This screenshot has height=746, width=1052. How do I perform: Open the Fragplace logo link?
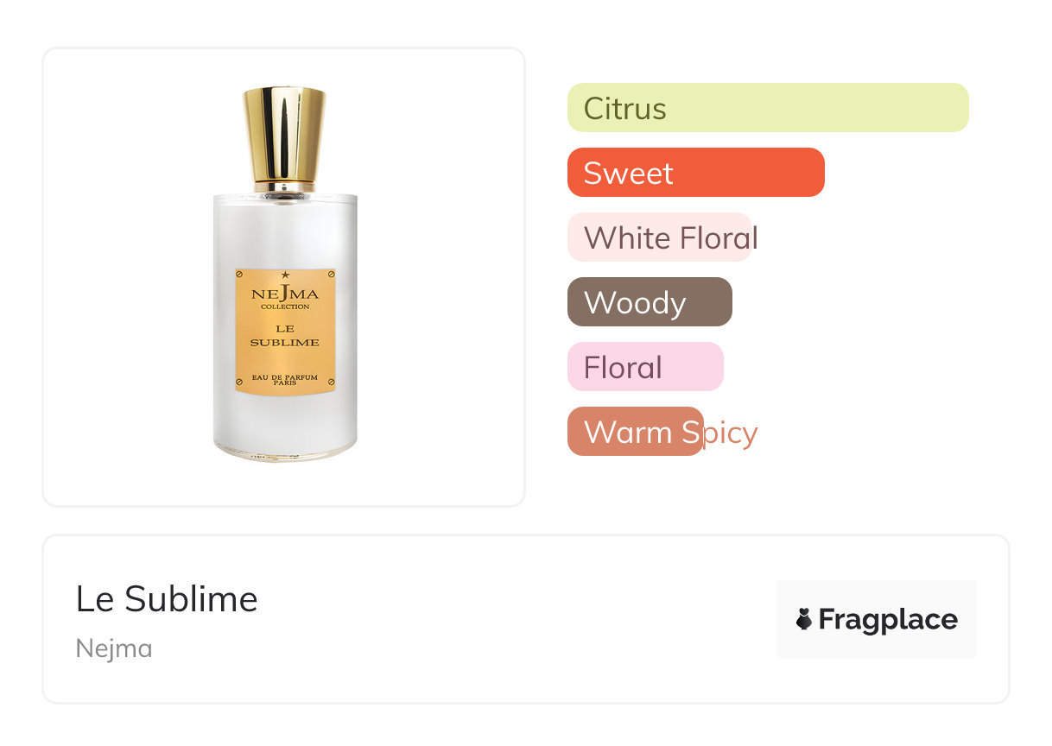point(877,619)
